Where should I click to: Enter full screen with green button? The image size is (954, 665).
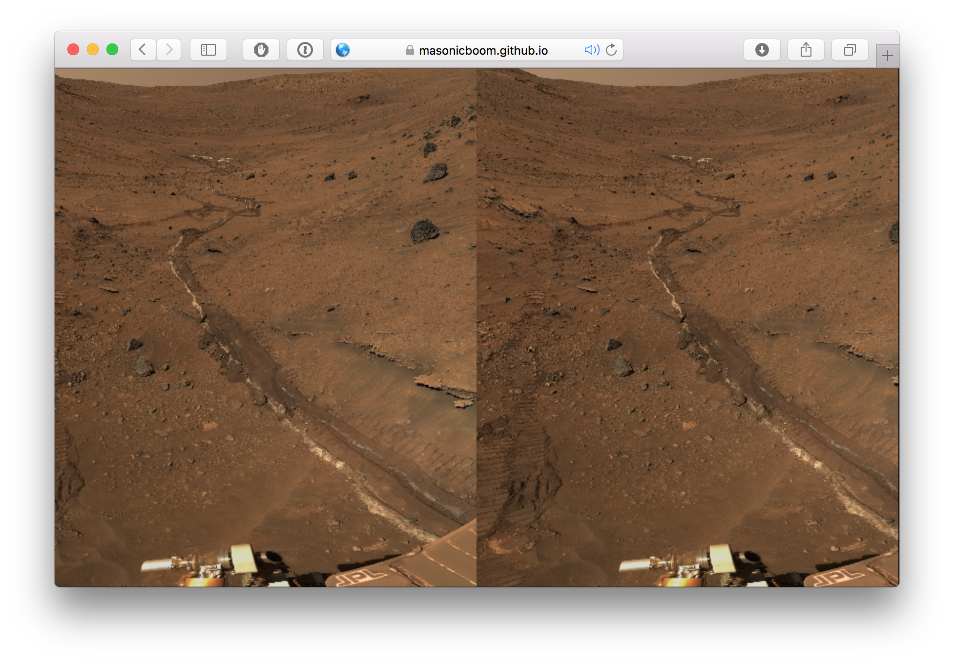[112, 49]
